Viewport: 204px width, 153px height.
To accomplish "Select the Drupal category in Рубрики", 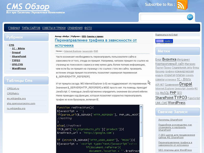I will (x=16, y=53).
